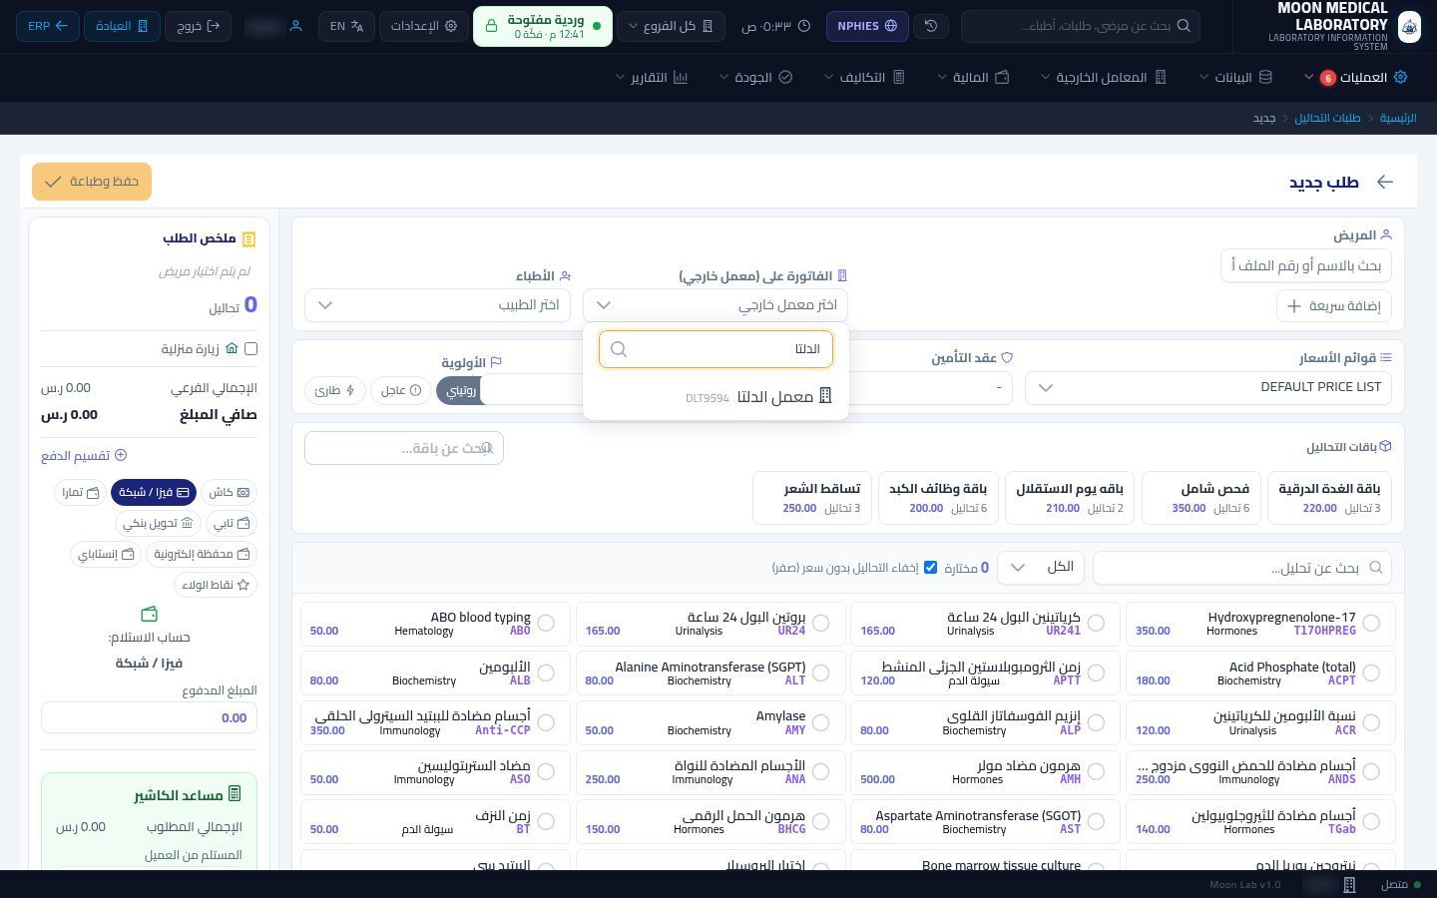Image resolution: width=1437 pixels, height=898 pixels.
Task: Select نقاط الولاء loyalty points option
Action: point(216,585)
